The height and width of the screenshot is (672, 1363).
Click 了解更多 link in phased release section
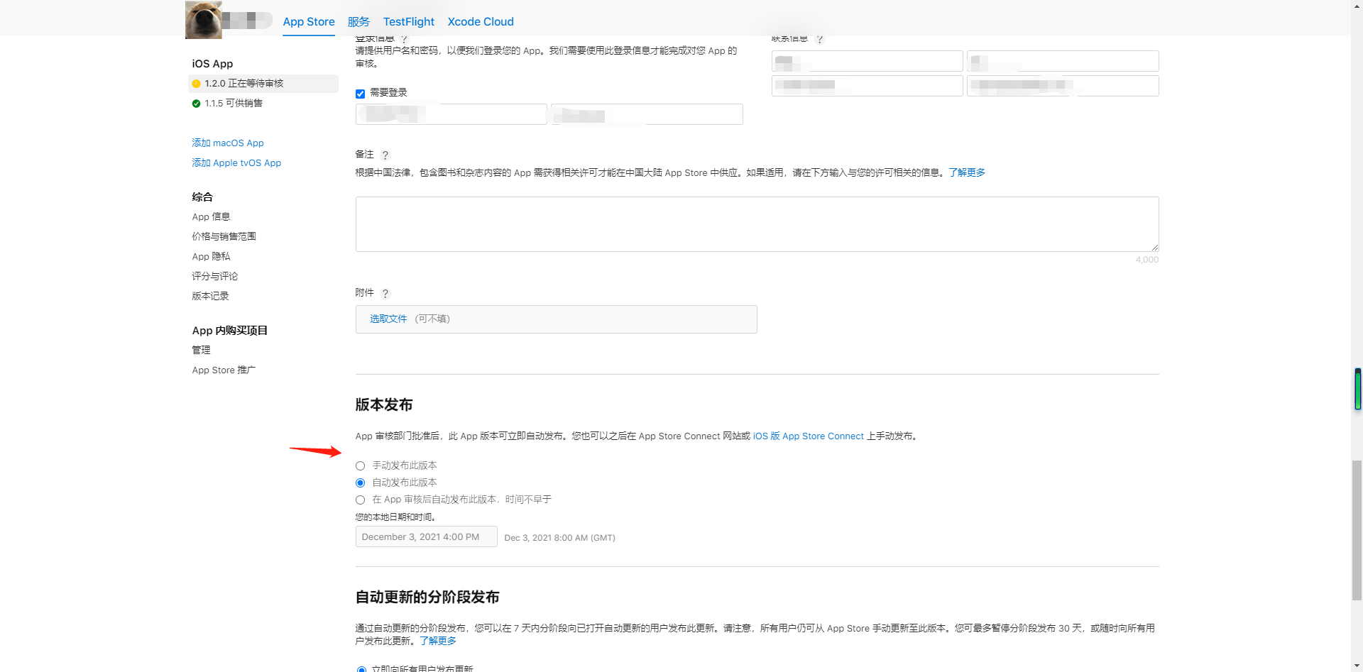coord(438,641)
